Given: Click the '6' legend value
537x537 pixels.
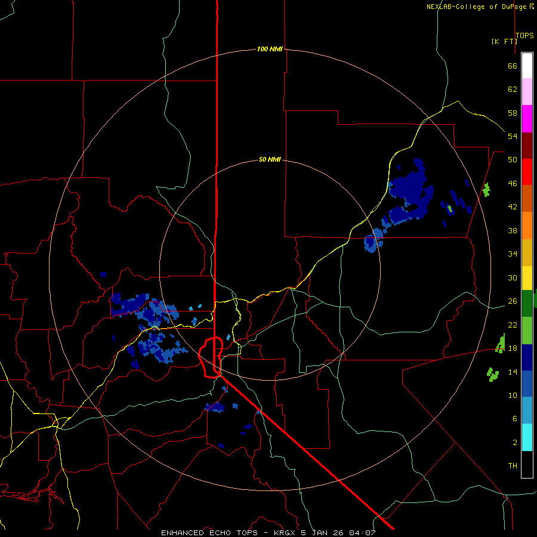Looking at the screenshot, I should [x=514, y=419].
